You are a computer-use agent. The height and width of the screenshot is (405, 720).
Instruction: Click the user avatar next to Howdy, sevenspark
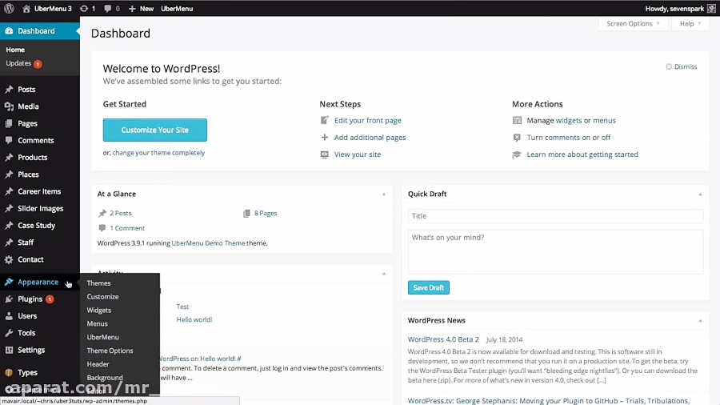coord(711,8)
